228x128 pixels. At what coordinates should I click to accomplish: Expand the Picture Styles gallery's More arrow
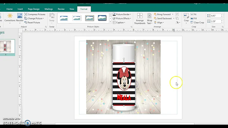[110, 22]
